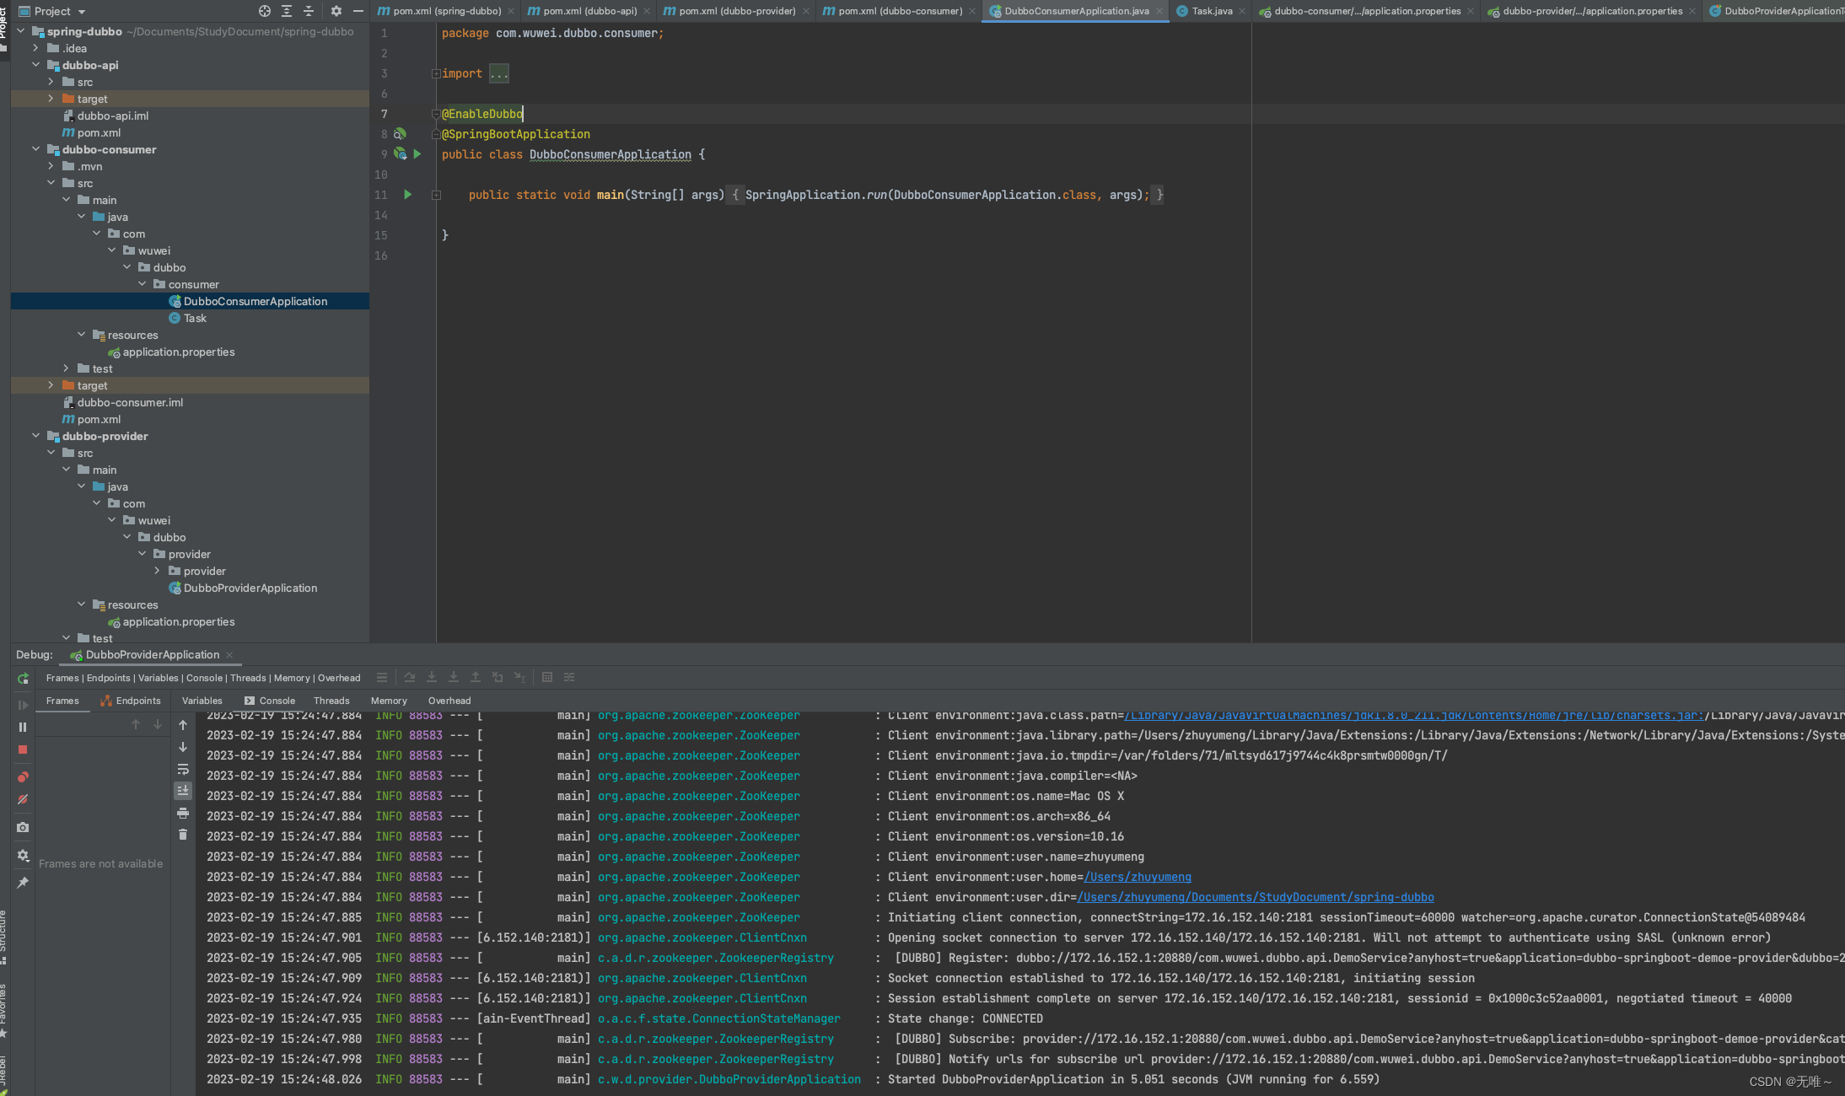Close the DubboConsumerApplication.java tab
The height and width of the screenshot is (1096, 1845).
1159,11
